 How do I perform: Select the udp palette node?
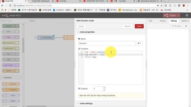point(11,59)
